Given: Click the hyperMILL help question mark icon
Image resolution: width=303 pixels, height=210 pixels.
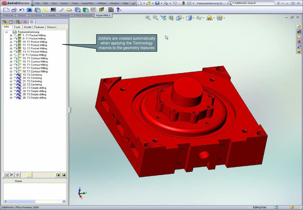Looking at the screenshot, I should coord(118,10).
